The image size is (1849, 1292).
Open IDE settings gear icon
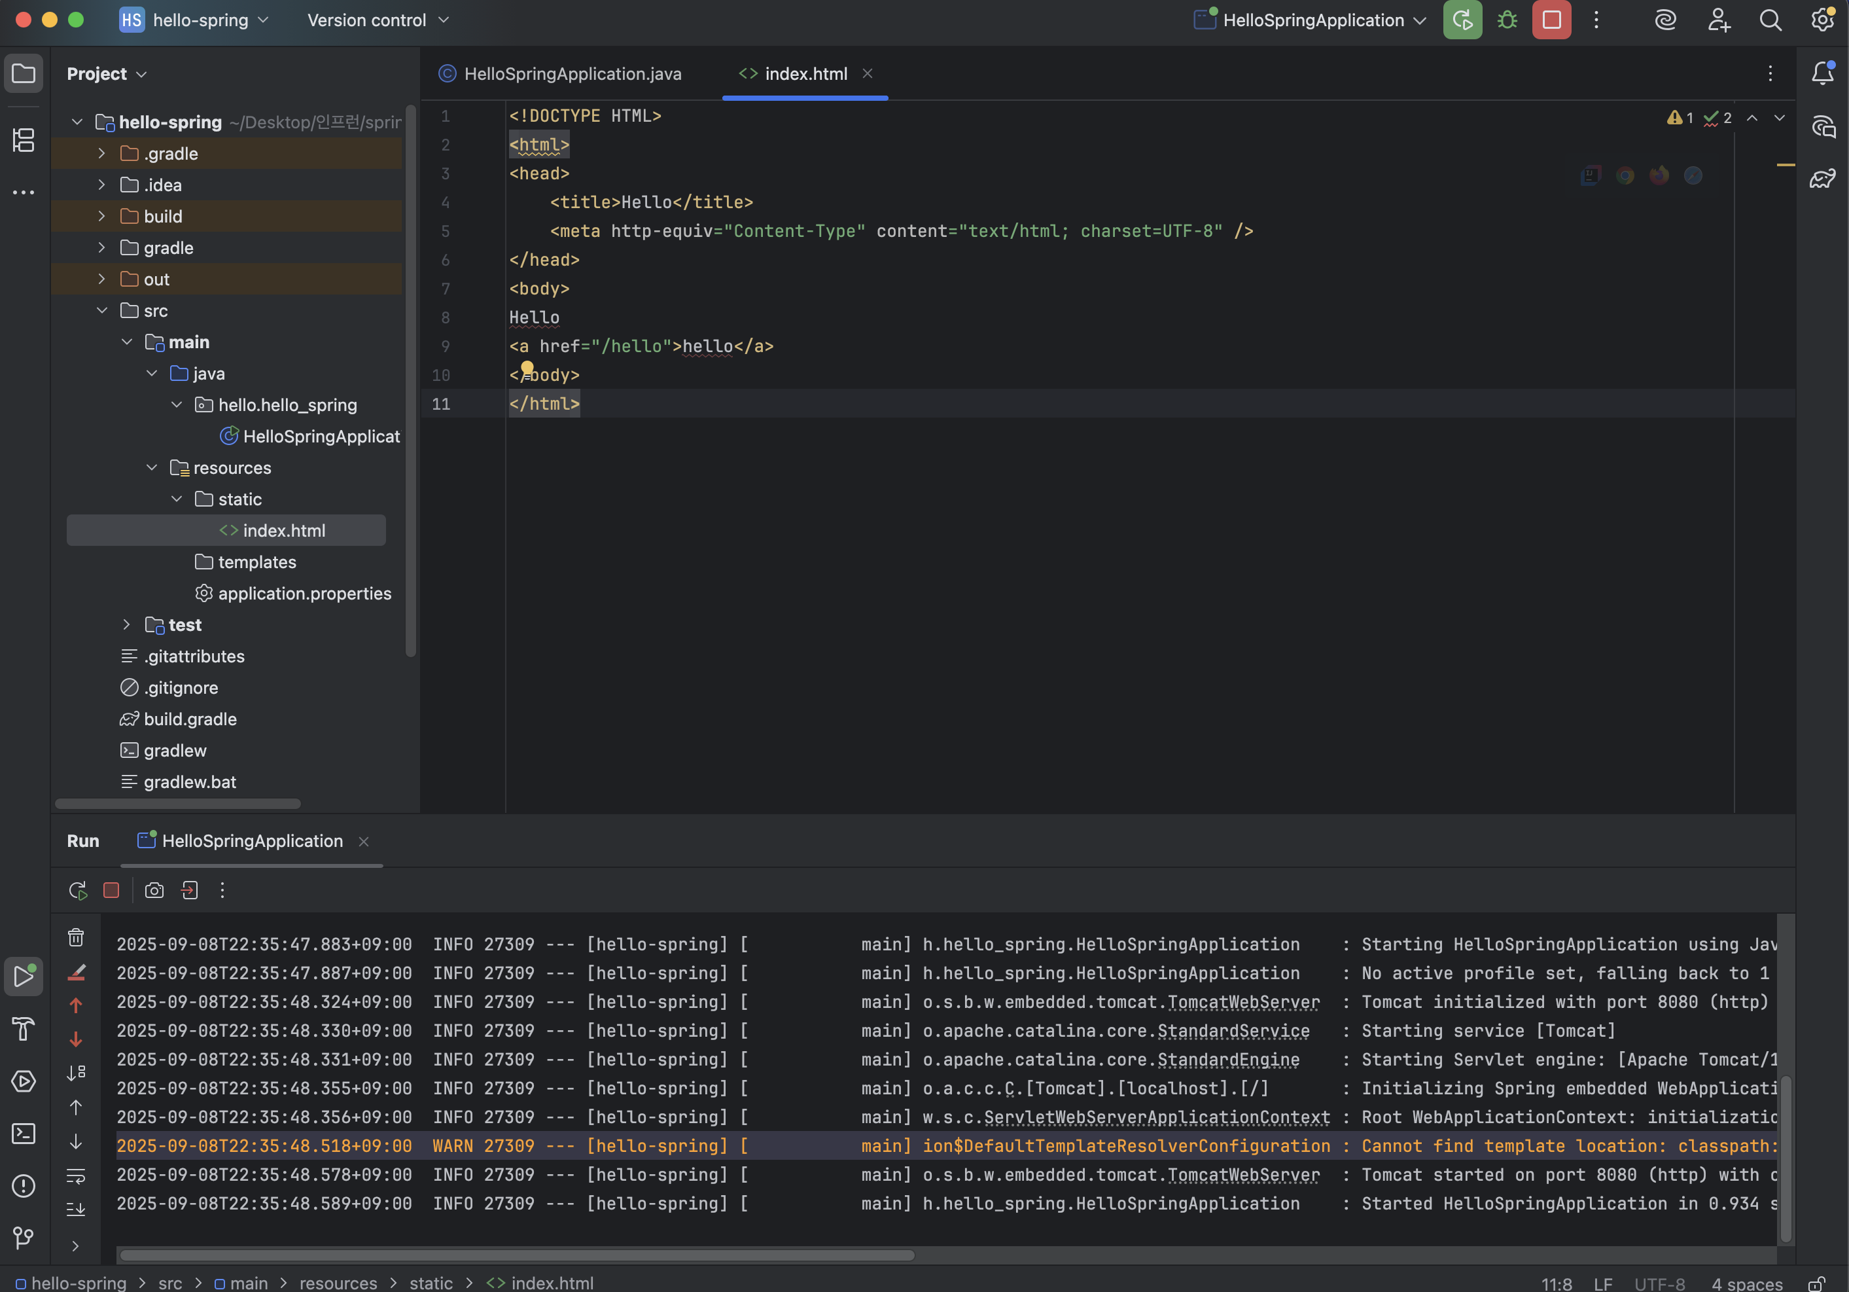pos(1822,20)
